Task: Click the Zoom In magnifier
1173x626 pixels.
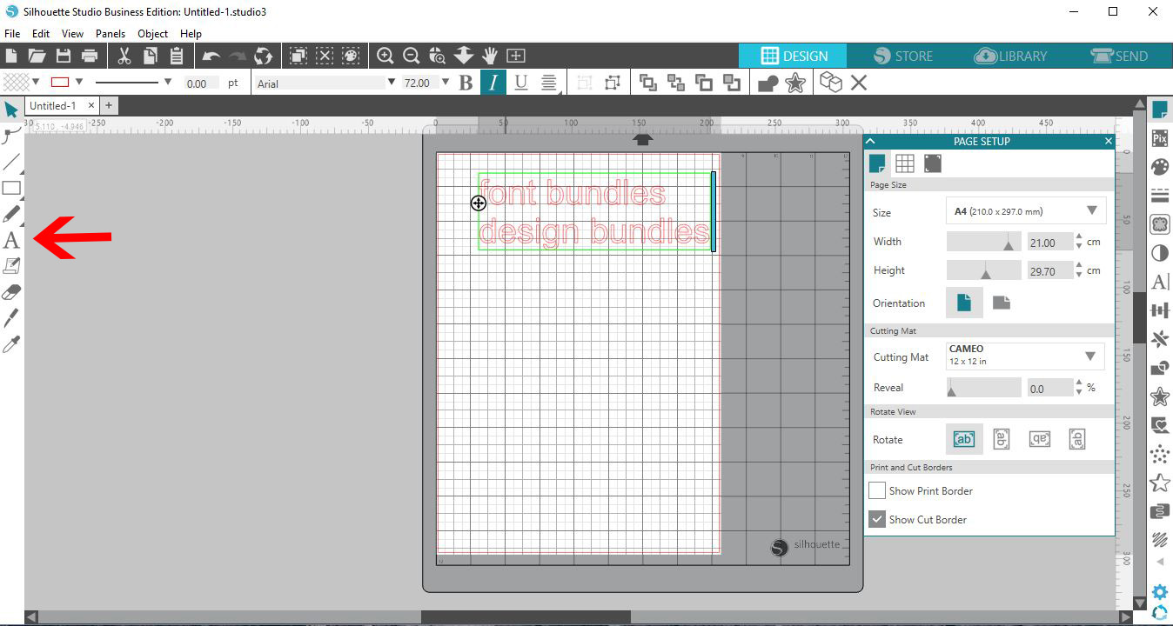Action: 385,56
